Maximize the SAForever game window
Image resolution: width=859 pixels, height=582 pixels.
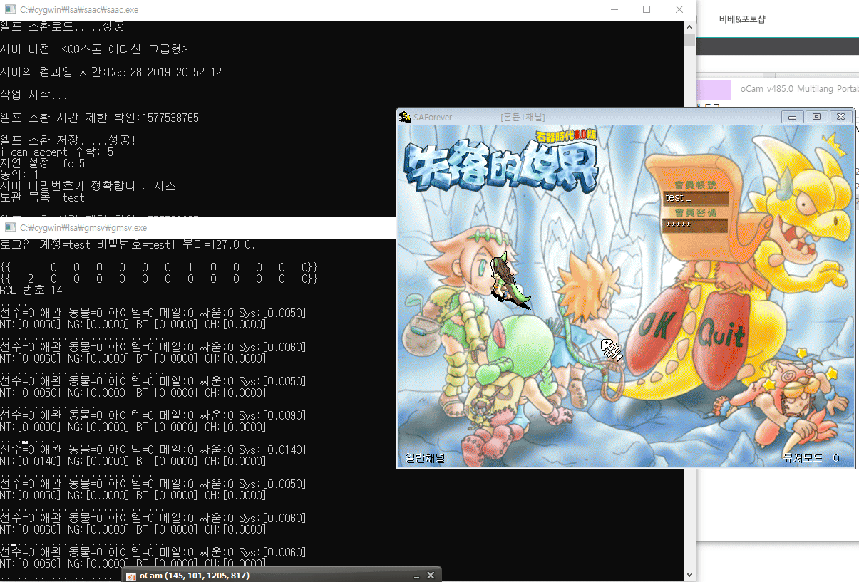(817, 117)
